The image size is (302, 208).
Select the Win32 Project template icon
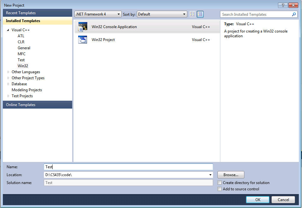[83, 40]
